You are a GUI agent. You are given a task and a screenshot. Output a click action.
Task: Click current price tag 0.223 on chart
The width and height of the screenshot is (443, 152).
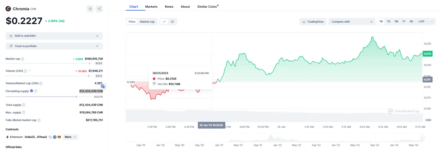point(427,54)
